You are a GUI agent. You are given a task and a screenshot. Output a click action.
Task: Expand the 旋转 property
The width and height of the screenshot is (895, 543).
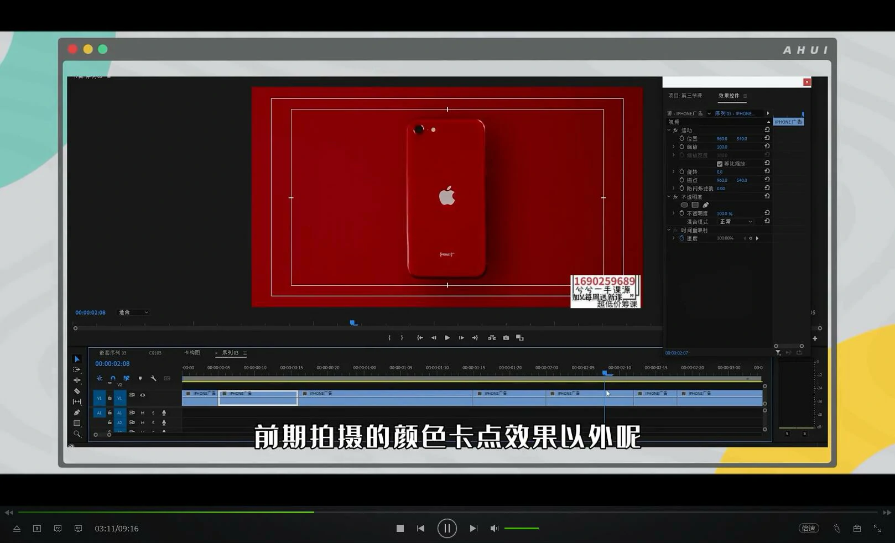click(x=674, y=172)
